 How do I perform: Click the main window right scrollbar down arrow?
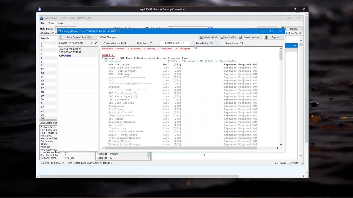pyautogui.click(x=301, y=156)
